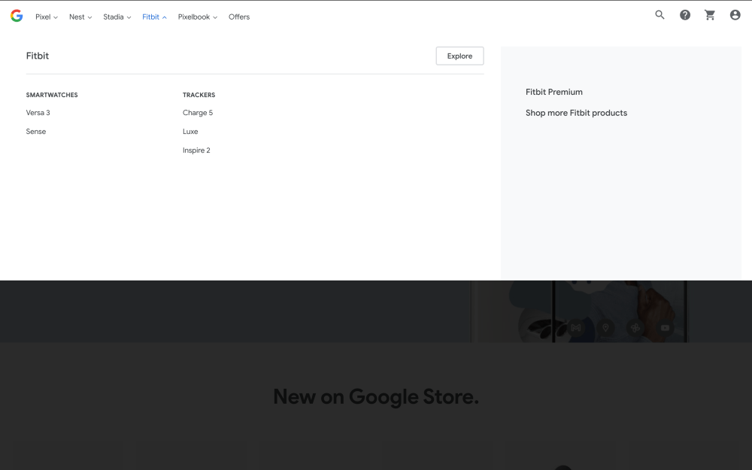Expand the Nest dropdown menu
The image size is (752, 470).
[80, 17]
